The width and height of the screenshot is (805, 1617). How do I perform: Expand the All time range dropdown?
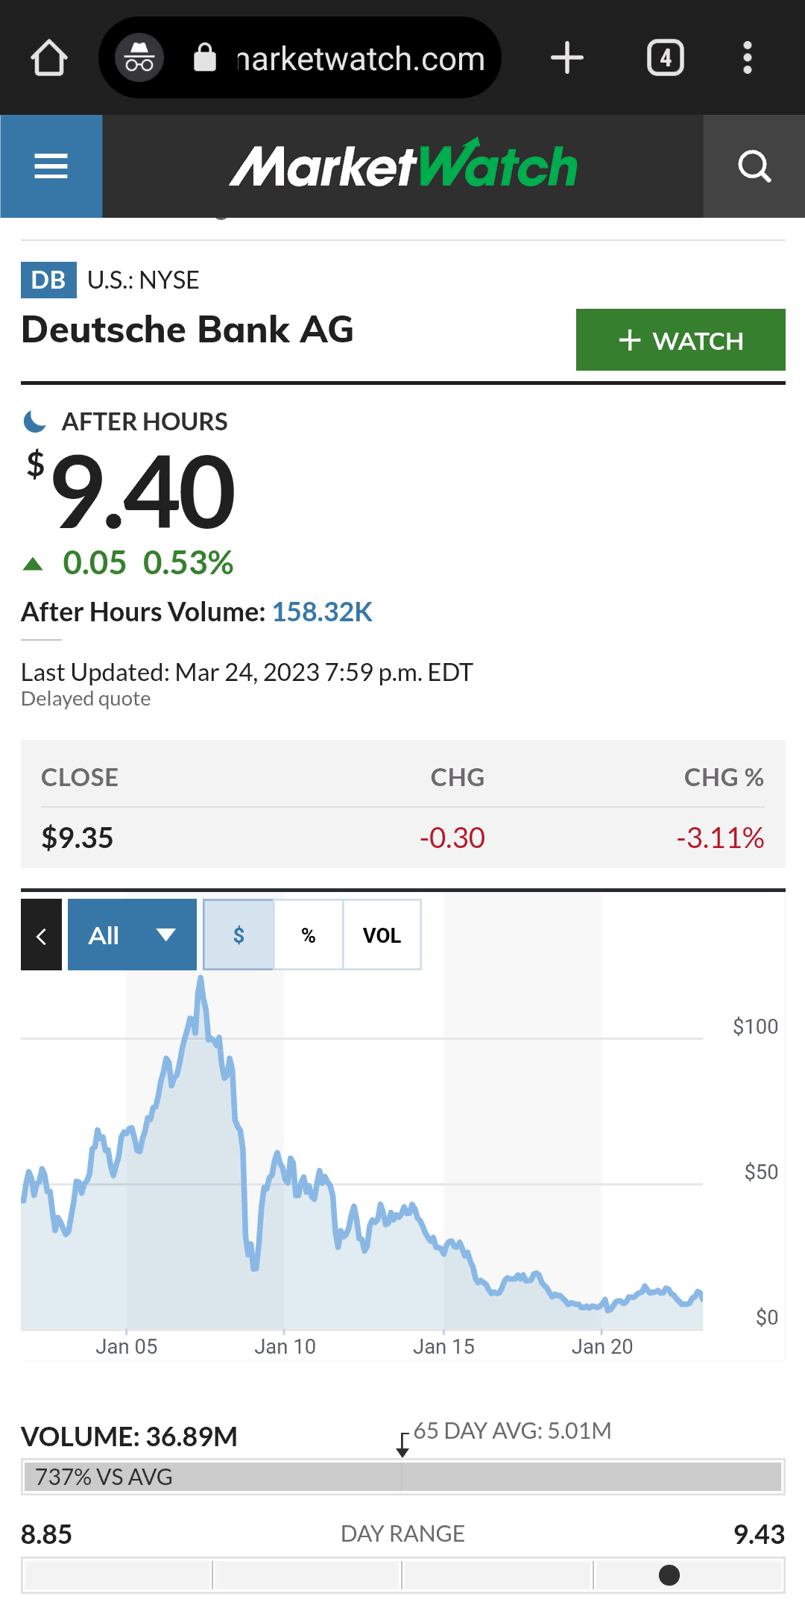click(132, 935)
